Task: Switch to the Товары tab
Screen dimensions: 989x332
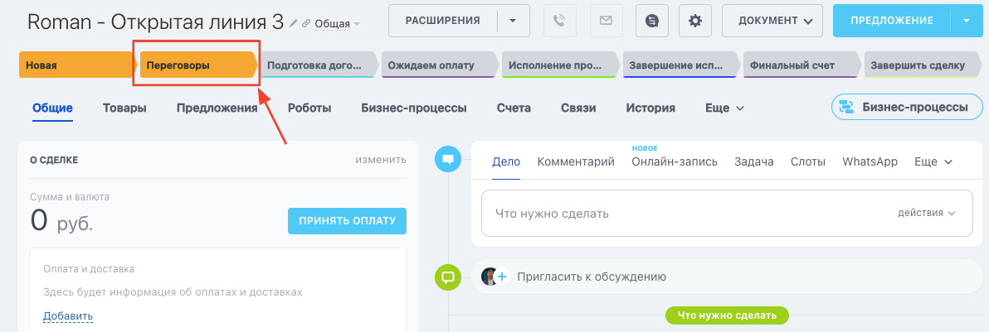Action: (x=124, y=108)
